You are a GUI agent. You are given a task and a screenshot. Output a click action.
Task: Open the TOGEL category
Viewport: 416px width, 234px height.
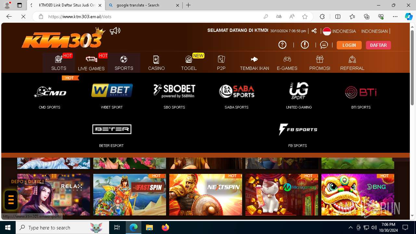point(189,63)
